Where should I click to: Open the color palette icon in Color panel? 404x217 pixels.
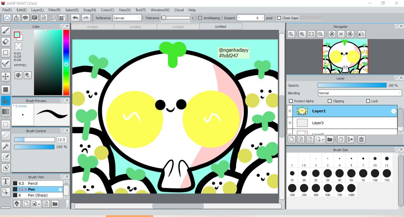click(x=18, y=75)
